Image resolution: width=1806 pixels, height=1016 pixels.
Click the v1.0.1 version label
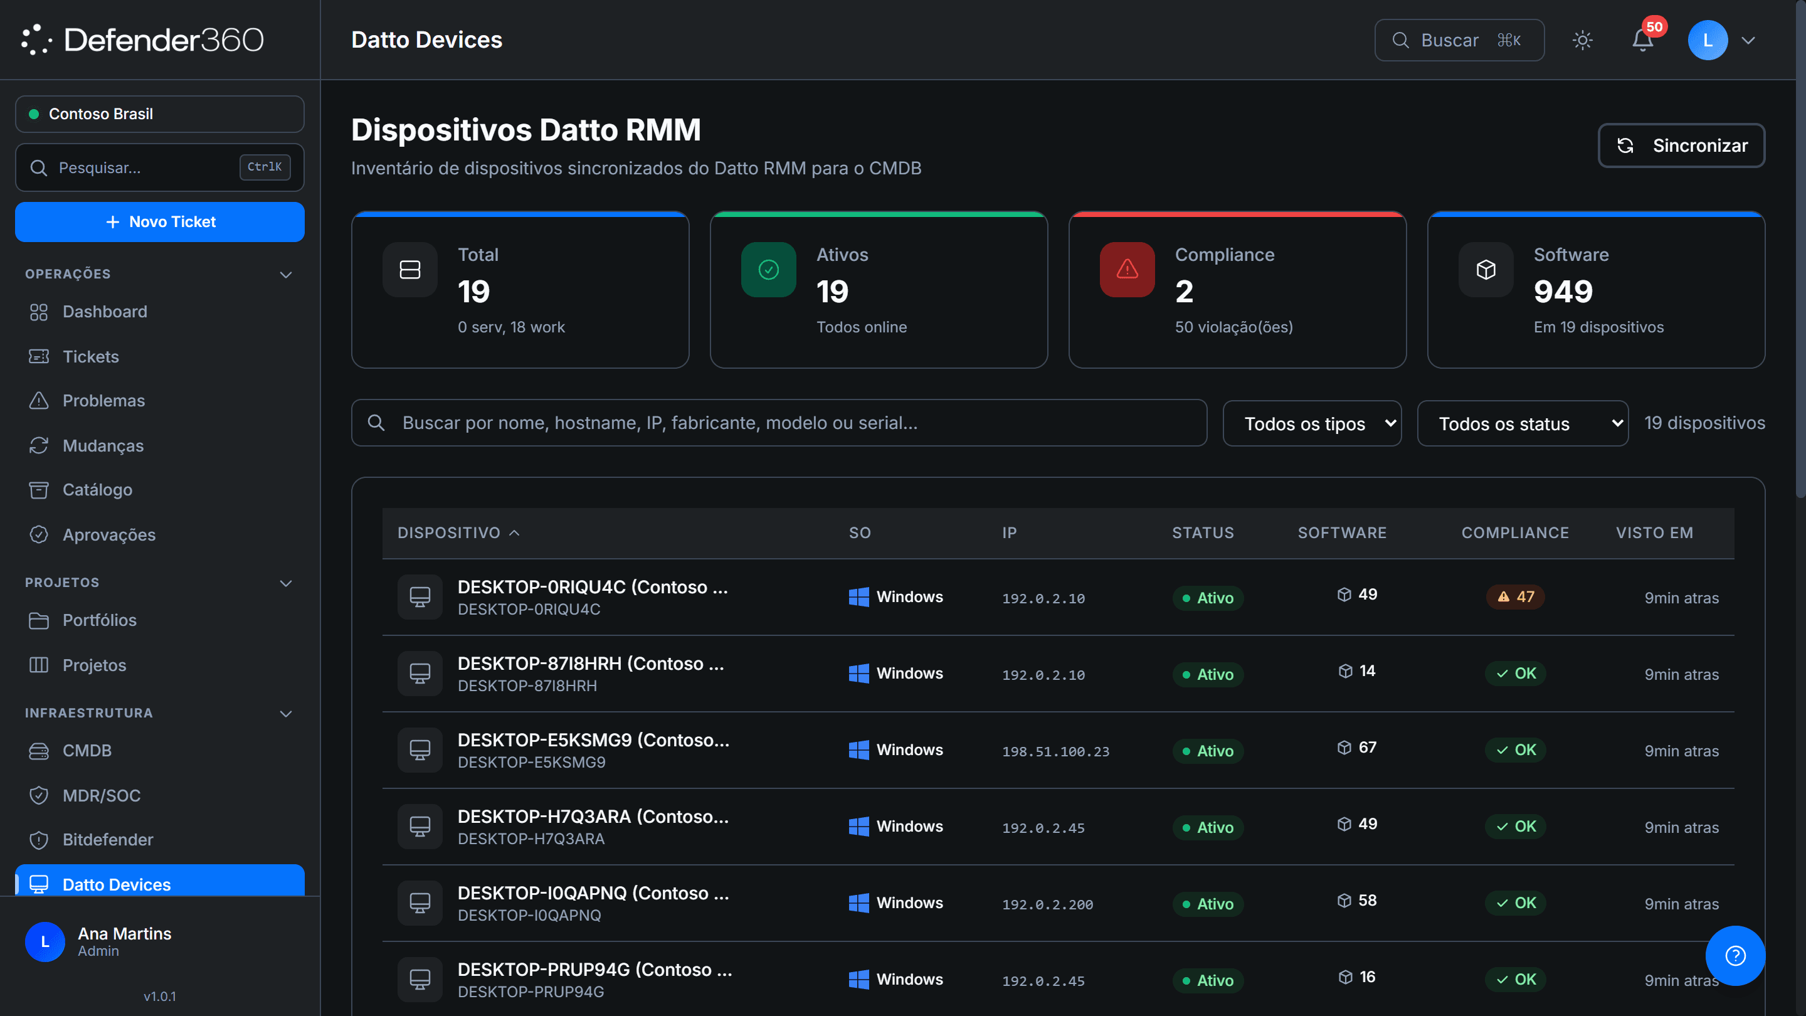[160, 997]
